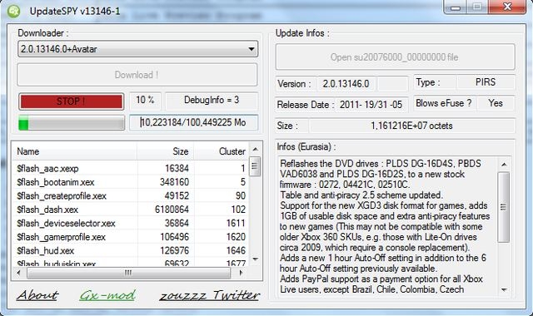Click the download progress bar

click(x=72, y=122)
